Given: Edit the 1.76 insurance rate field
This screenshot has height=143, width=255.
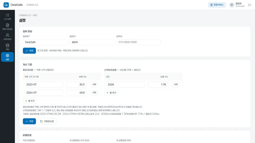Looking at the screenshot, I should pyautogui.click(x=158, y=84).
